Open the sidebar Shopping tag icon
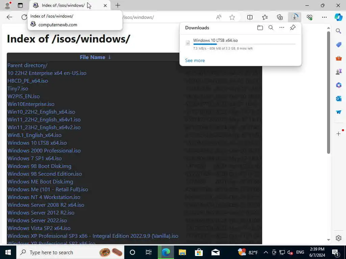 [x=339, y=45]
